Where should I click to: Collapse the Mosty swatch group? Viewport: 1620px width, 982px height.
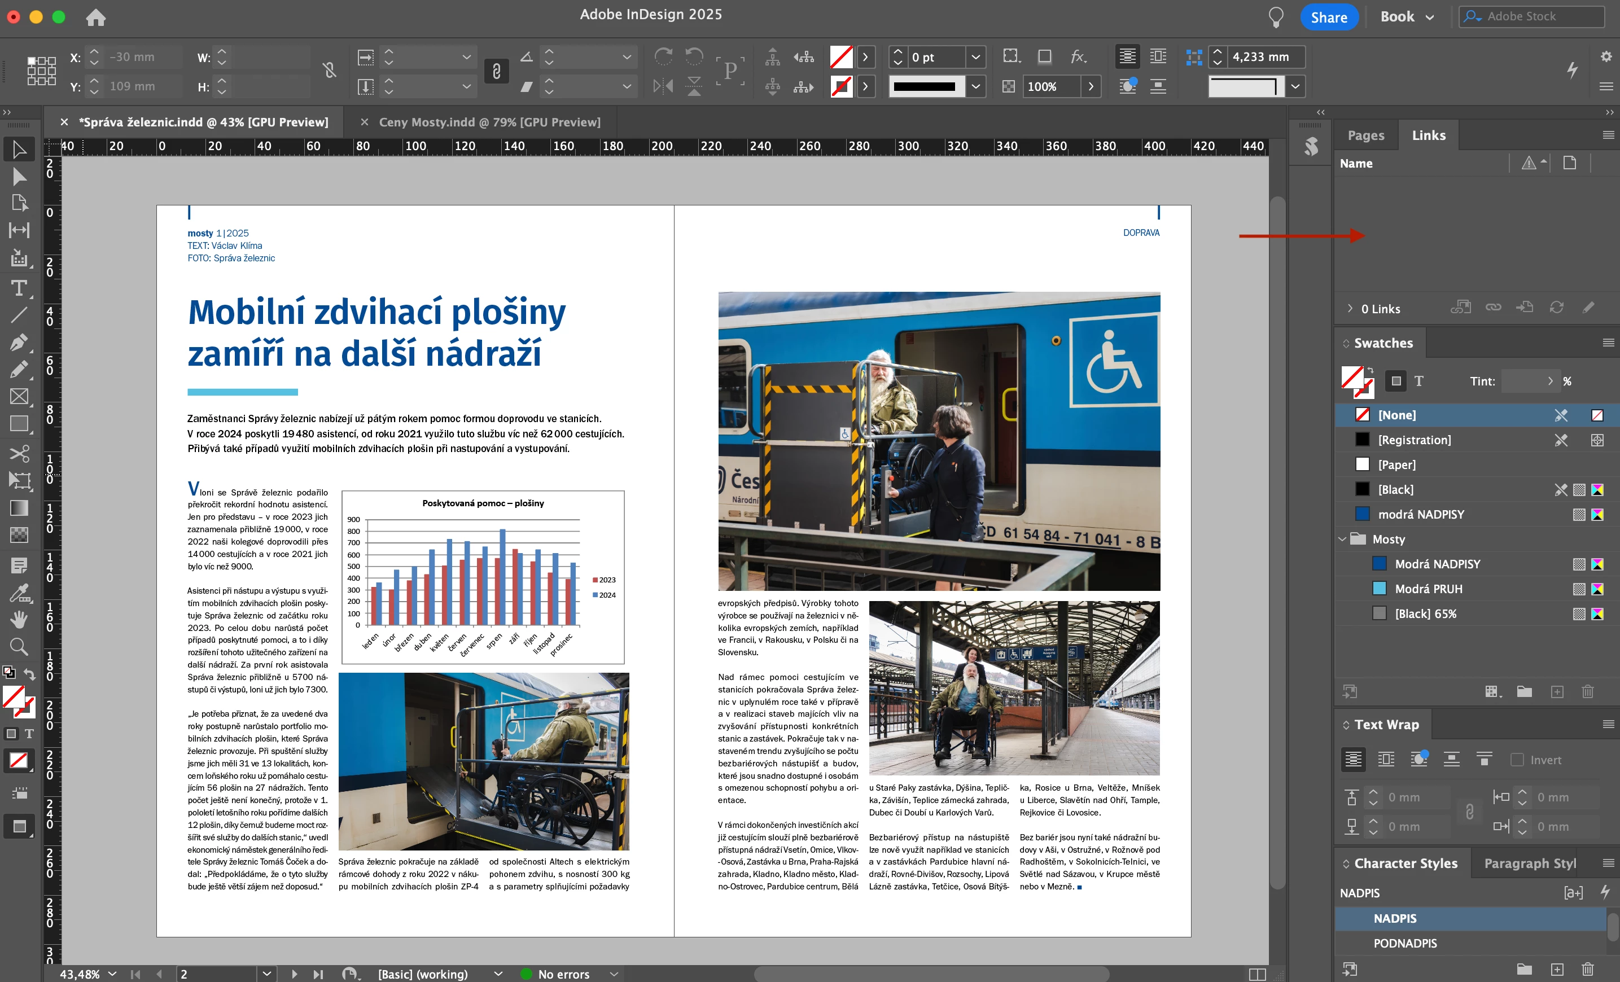[x=1342, y=539]
